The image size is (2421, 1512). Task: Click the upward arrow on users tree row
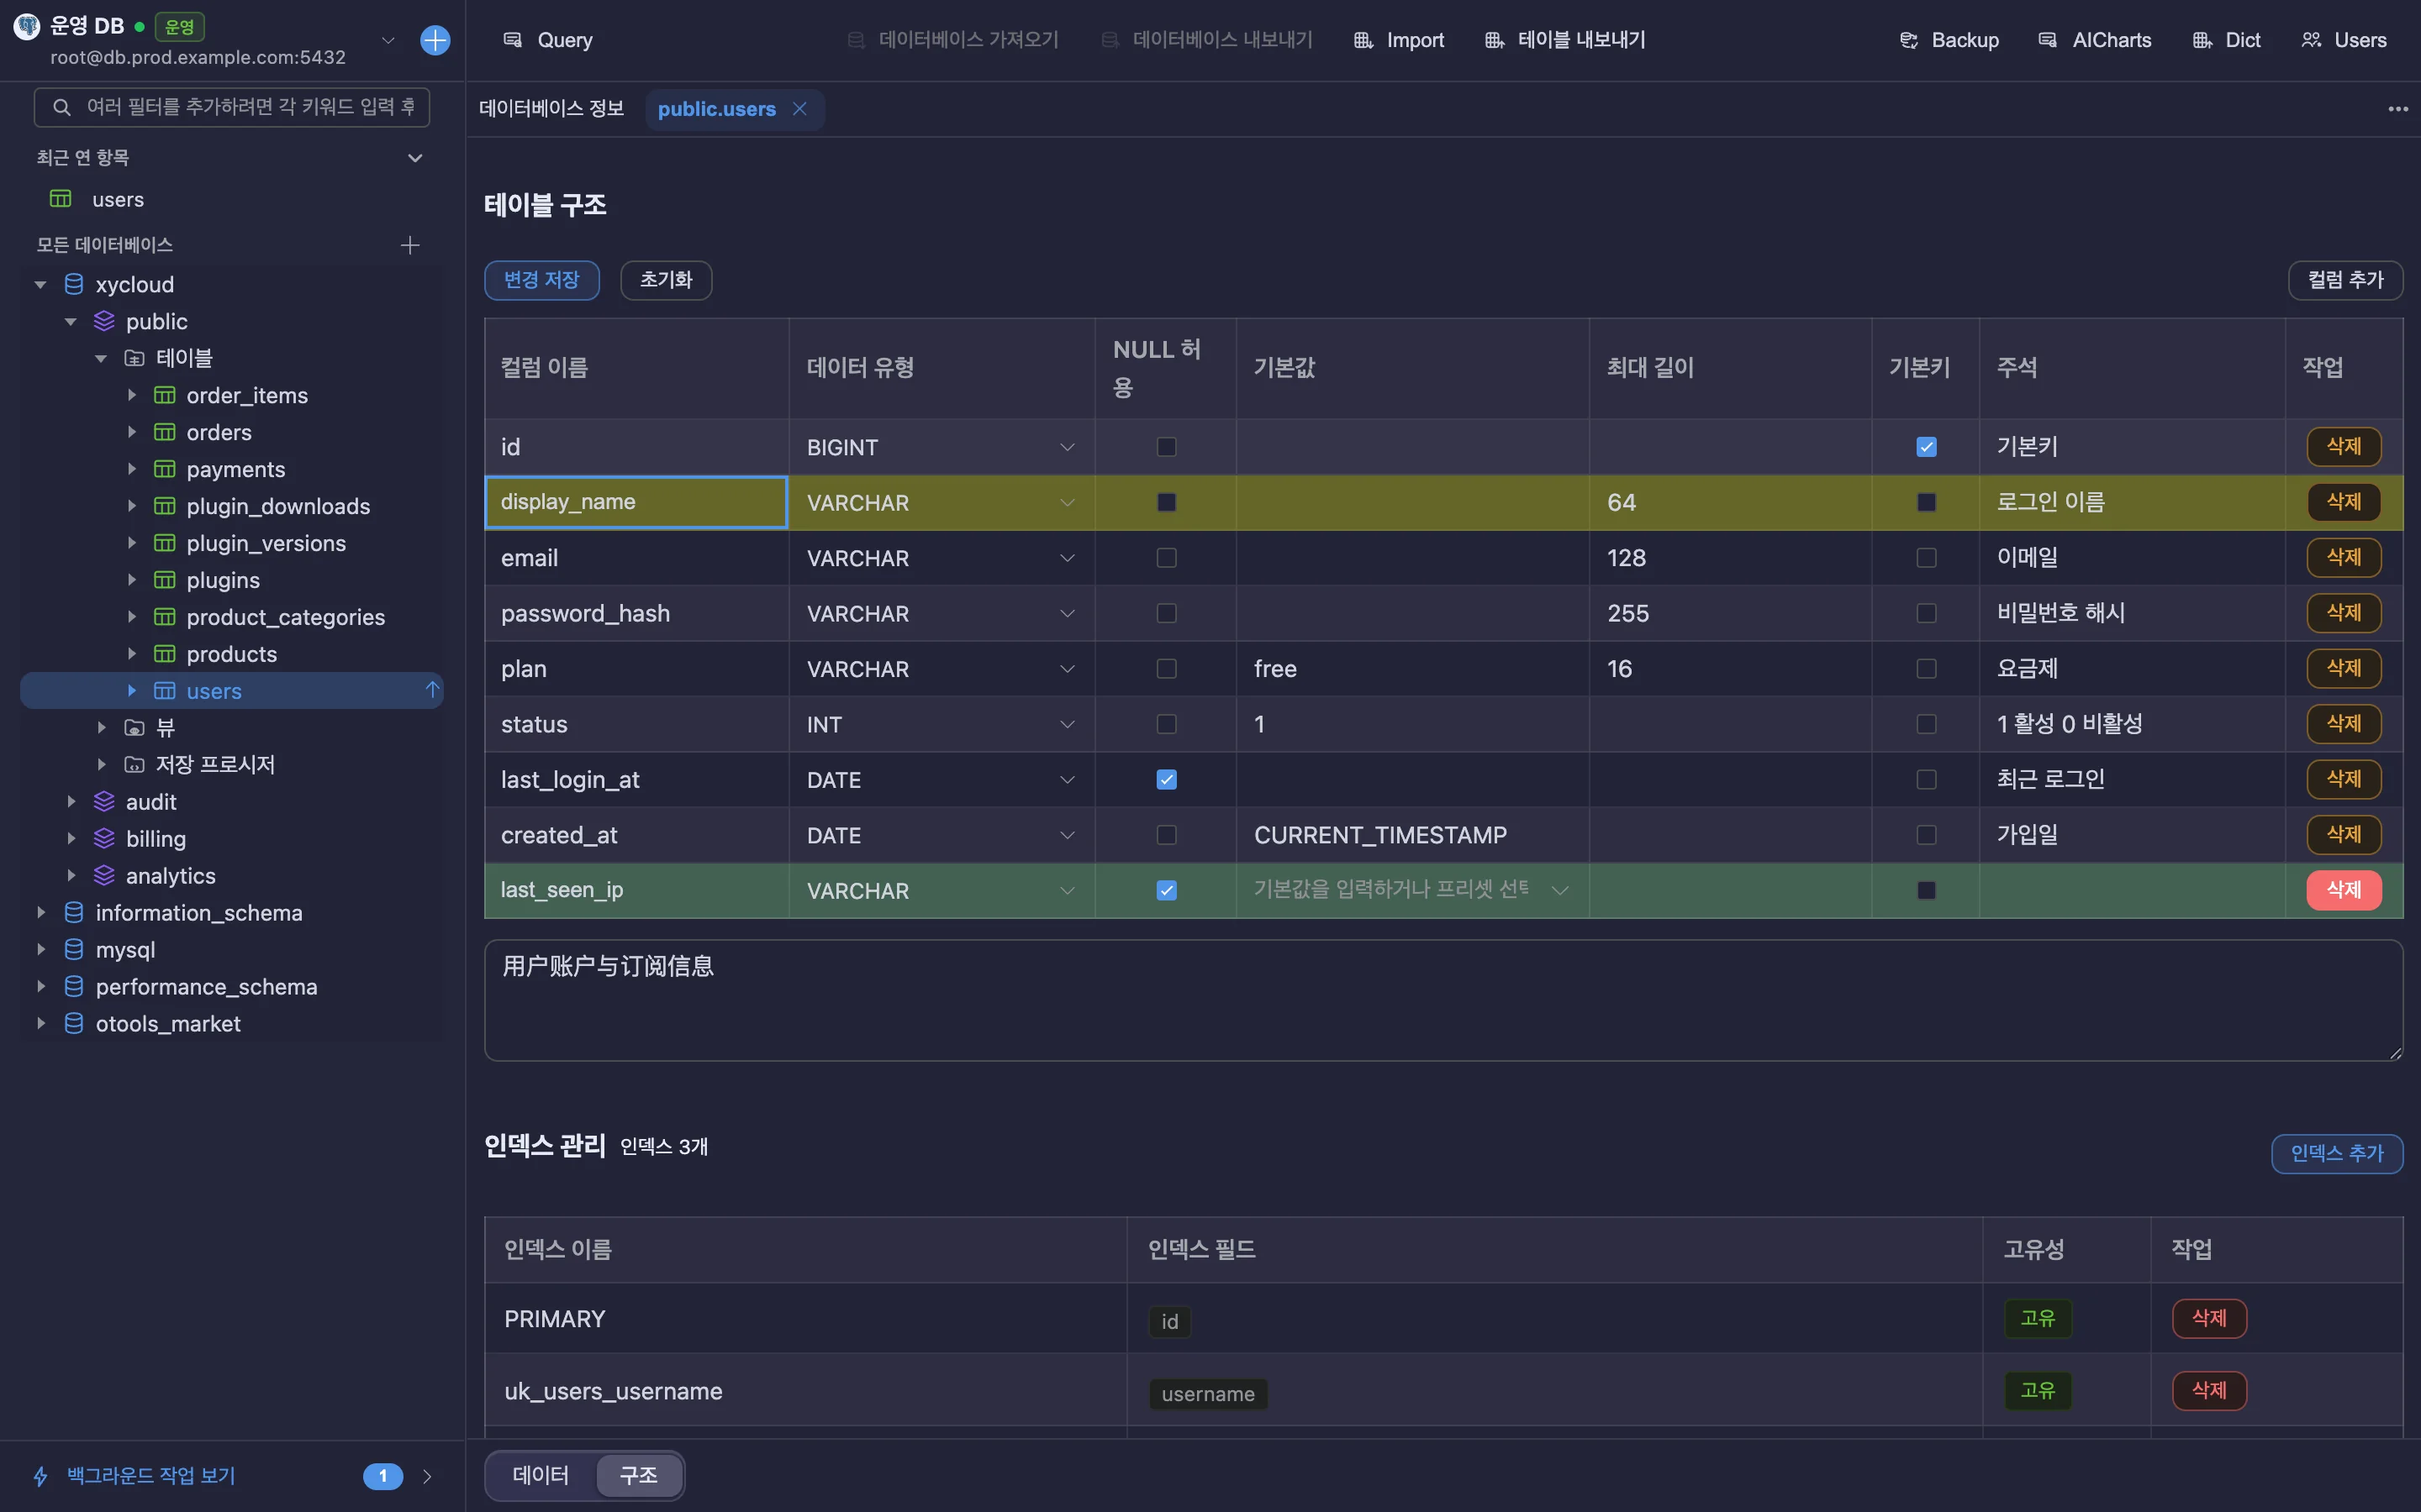pyautogui.click(x=432, y=690)
